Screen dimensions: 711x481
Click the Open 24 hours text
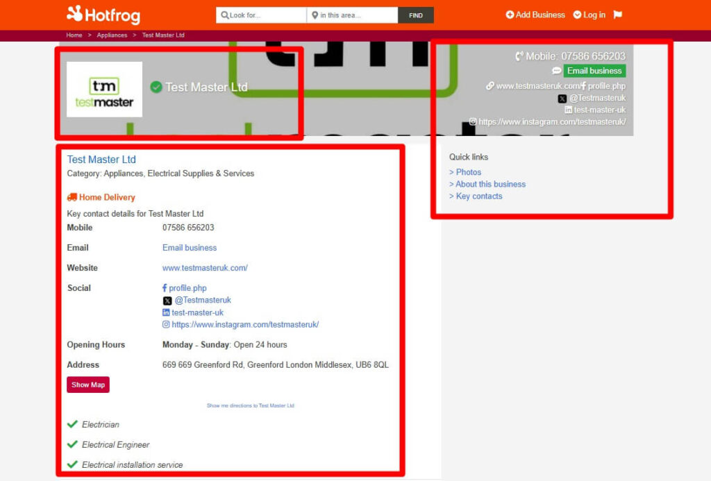[x=260, y=344]
